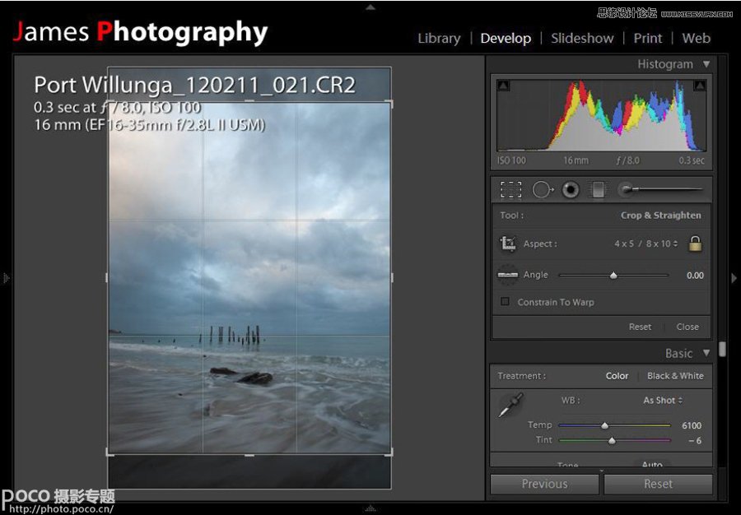Toggle highlight clipping indicator in histogram
This screenshot has height=515, width=741.
click(699, 86)
